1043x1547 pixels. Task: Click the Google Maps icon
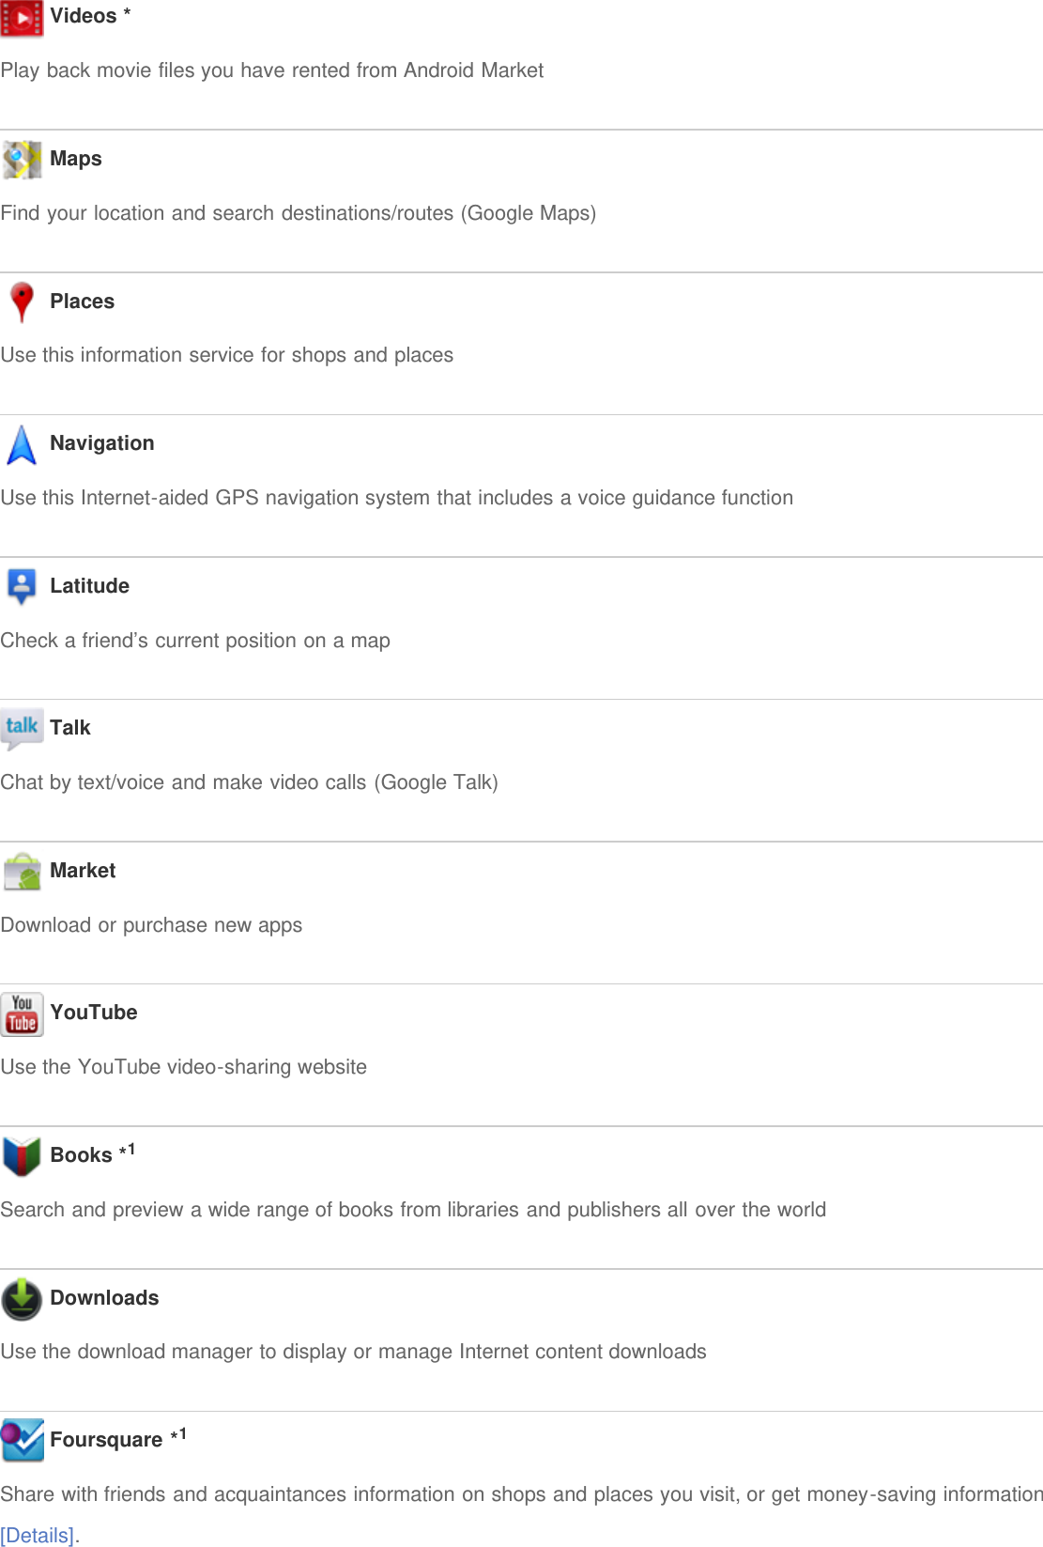(x=22, y=160)
